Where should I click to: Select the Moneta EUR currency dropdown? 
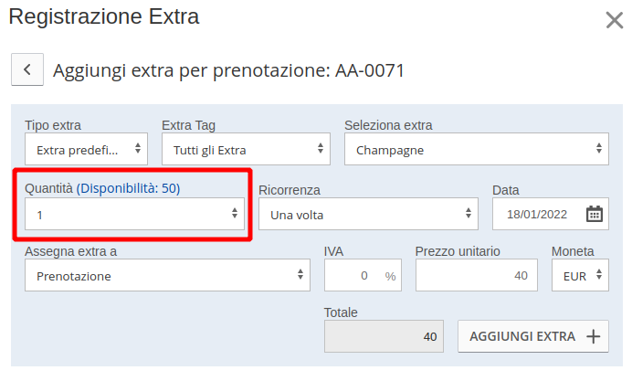point(580,275)
